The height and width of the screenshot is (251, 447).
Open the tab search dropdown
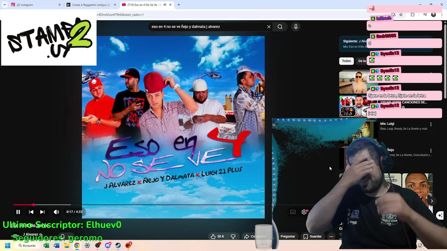[x=5, y=5]
